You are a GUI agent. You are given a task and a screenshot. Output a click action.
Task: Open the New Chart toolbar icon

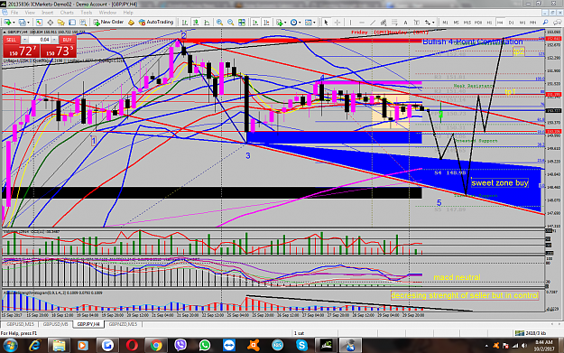click(7, 23)
